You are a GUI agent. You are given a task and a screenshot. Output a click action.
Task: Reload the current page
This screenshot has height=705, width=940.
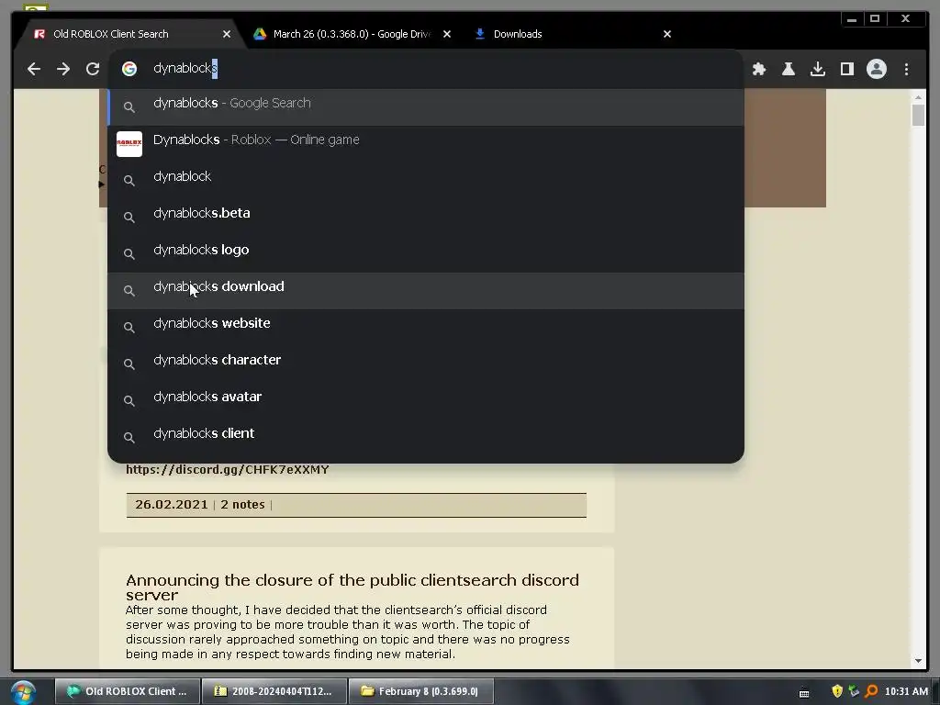coord(93,69)
